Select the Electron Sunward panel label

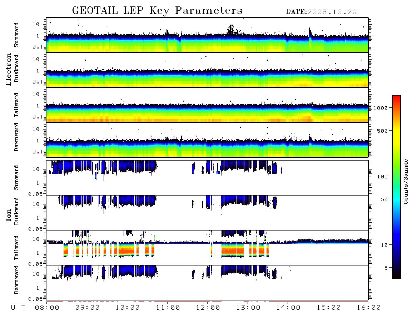[x=16, y=35]
